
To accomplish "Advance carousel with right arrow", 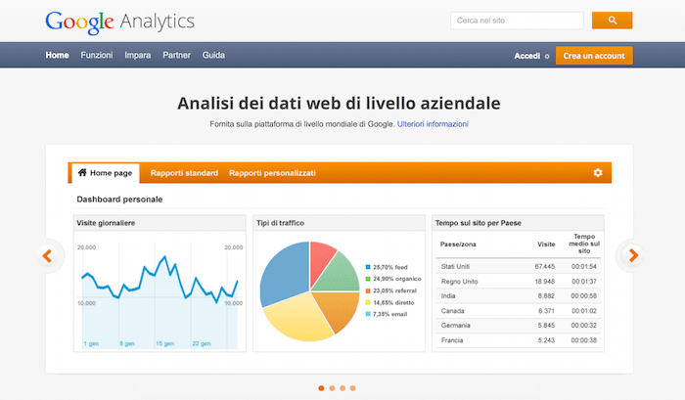I will (633, 255).
